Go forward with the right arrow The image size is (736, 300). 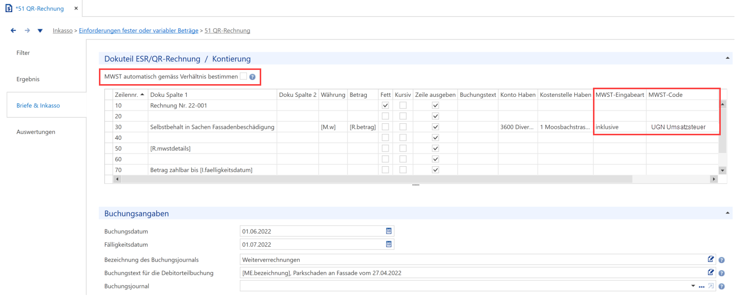pos(27,30)
